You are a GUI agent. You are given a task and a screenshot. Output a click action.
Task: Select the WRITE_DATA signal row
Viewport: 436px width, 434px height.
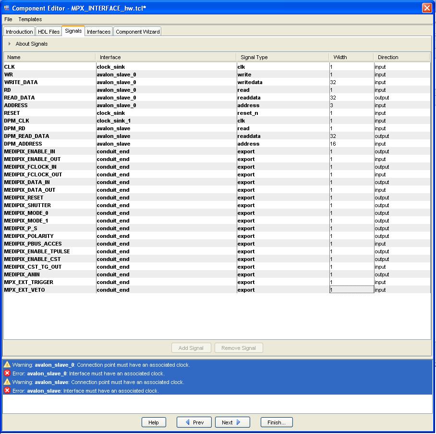[x=217, y=82]
